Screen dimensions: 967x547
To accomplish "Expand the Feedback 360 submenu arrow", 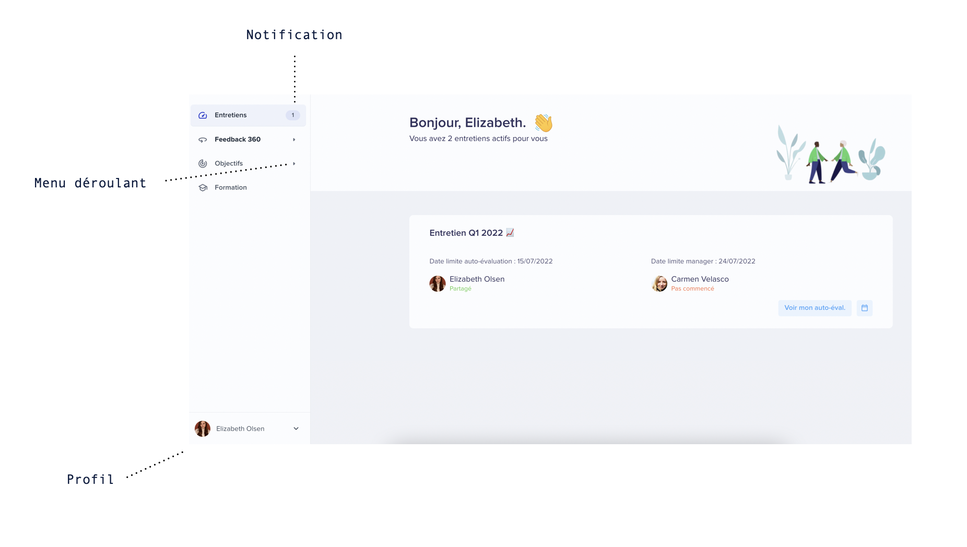I will (x=294, y=139).
